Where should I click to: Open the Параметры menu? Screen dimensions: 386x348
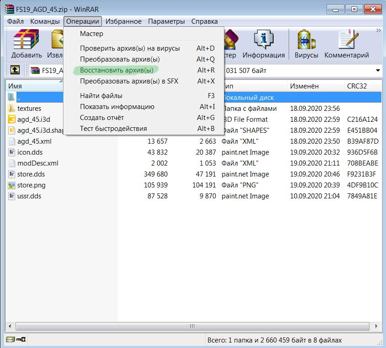point(166,21)
